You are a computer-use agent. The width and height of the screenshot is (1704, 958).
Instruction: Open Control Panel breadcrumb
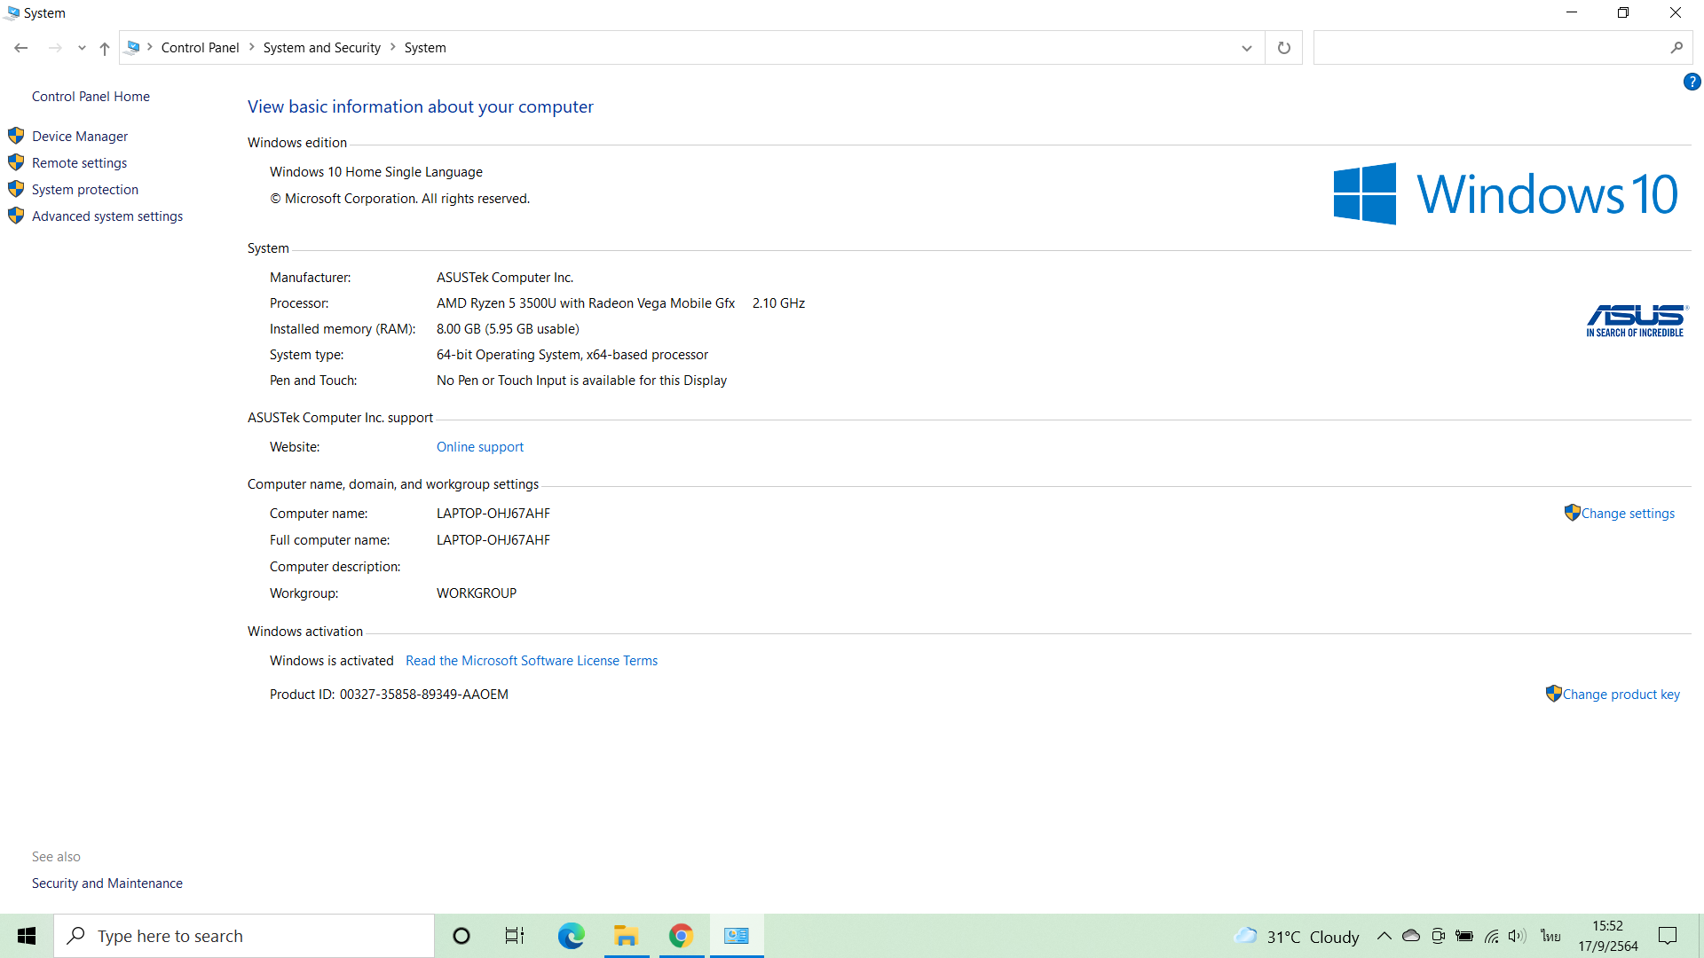(200, 48)
